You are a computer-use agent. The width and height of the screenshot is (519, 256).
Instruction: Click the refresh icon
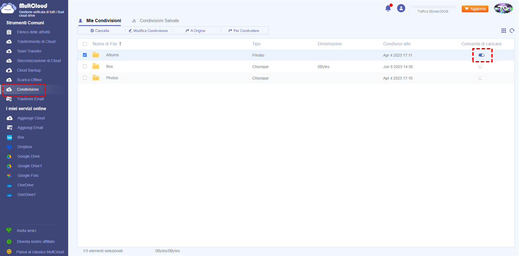[512, 31]
